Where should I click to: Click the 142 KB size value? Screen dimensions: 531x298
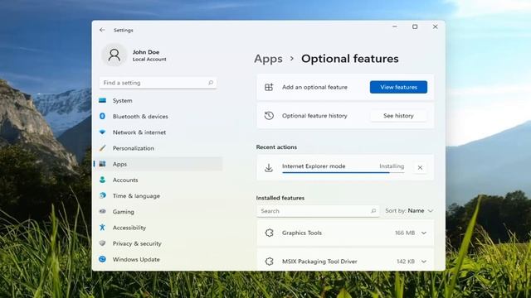406,262
